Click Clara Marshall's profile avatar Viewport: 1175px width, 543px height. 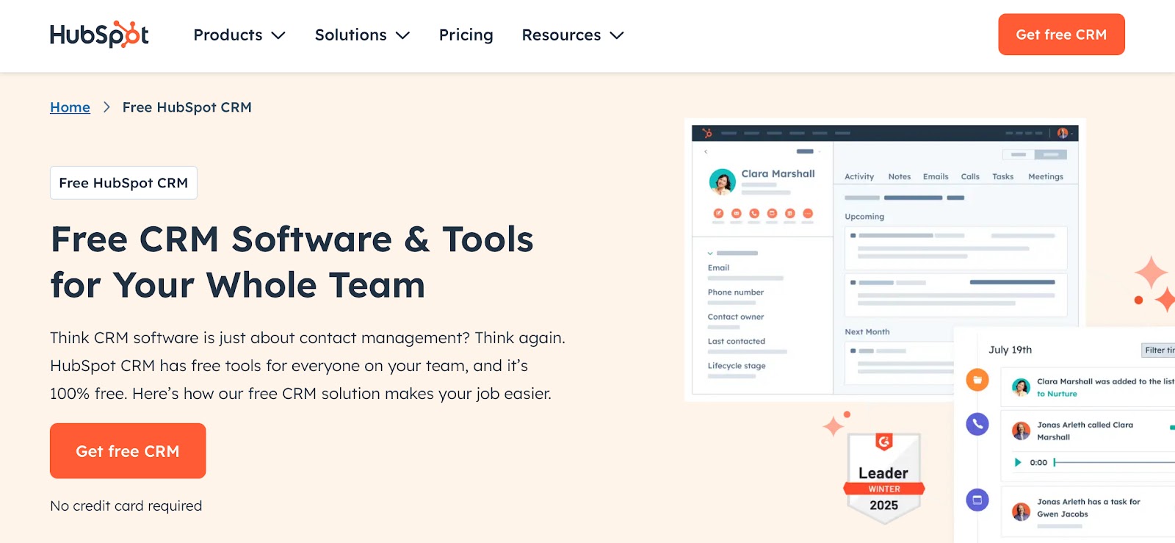click(x=722, y=181)
